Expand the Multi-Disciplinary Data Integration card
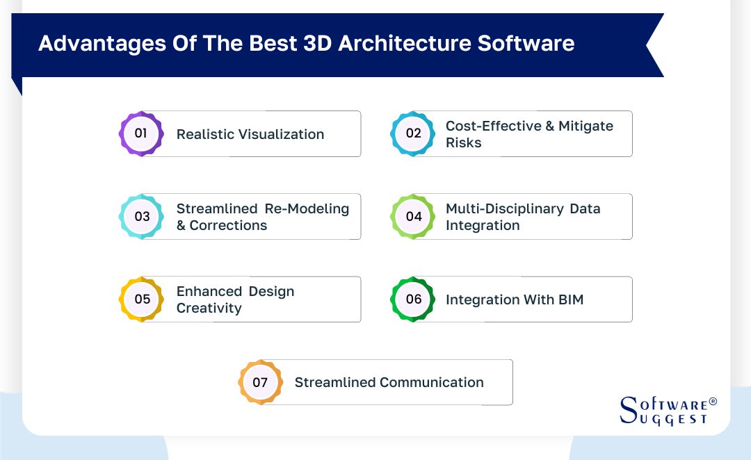 coord(523,216)
